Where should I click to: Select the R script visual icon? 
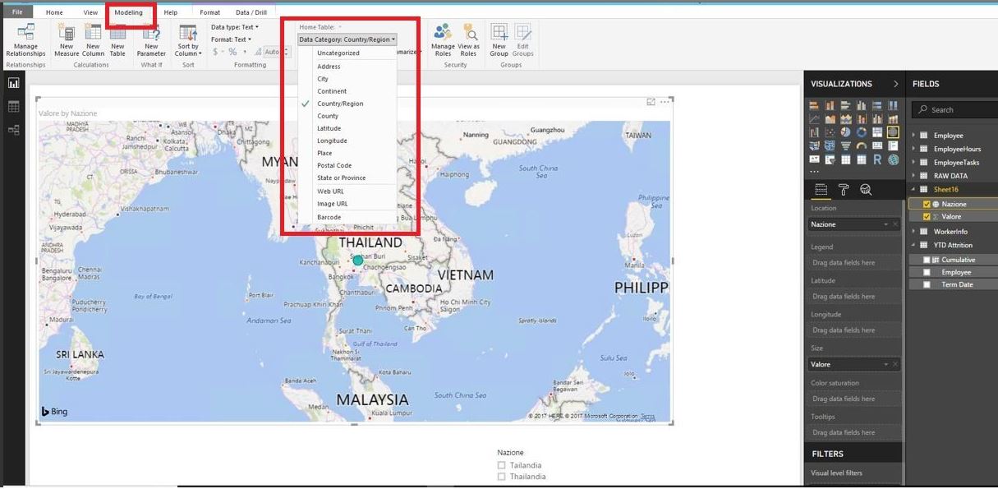click(x=876, y=159)
